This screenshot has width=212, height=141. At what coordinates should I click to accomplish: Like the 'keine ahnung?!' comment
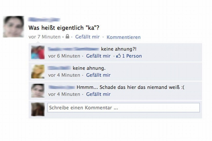coord(98,56)
